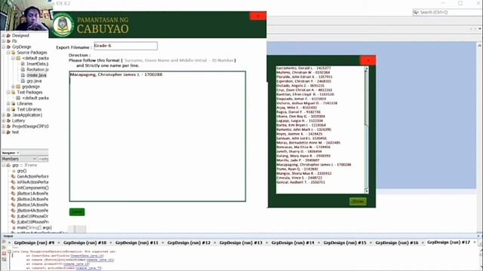The height and width of the screenshot is (271, 483).
Task: Switch to GrpDesign (run) #17 output tab
Action: point(449,242)
